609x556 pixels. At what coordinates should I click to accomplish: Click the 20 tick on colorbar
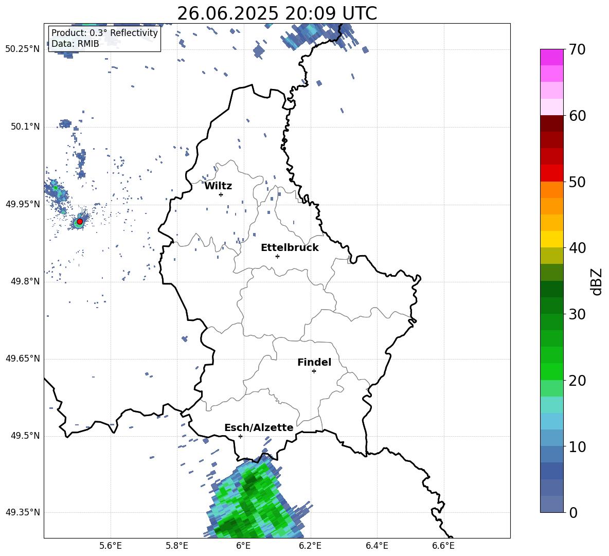coord(577,381)
